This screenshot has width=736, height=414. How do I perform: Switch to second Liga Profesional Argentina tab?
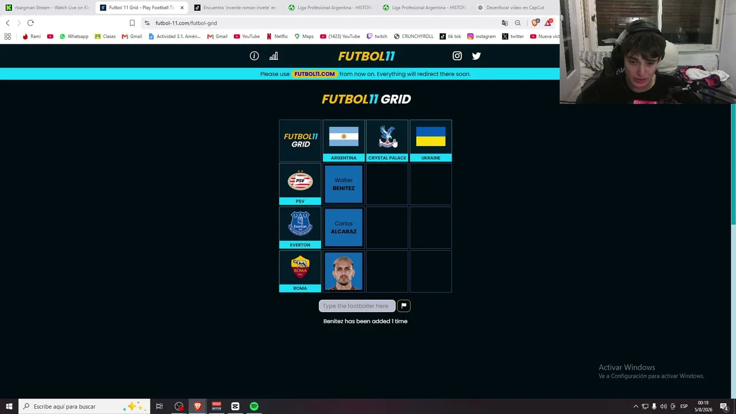tap(424, 7)
